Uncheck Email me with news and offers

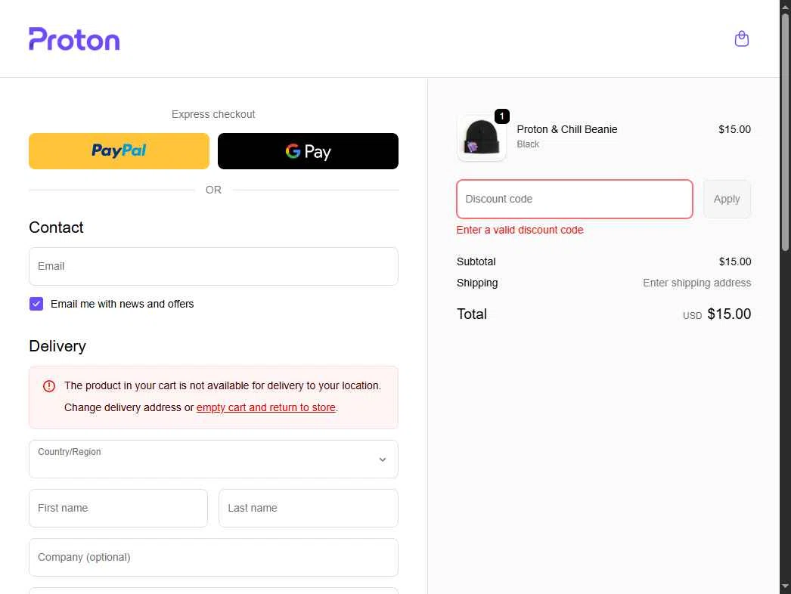point(36,304)
